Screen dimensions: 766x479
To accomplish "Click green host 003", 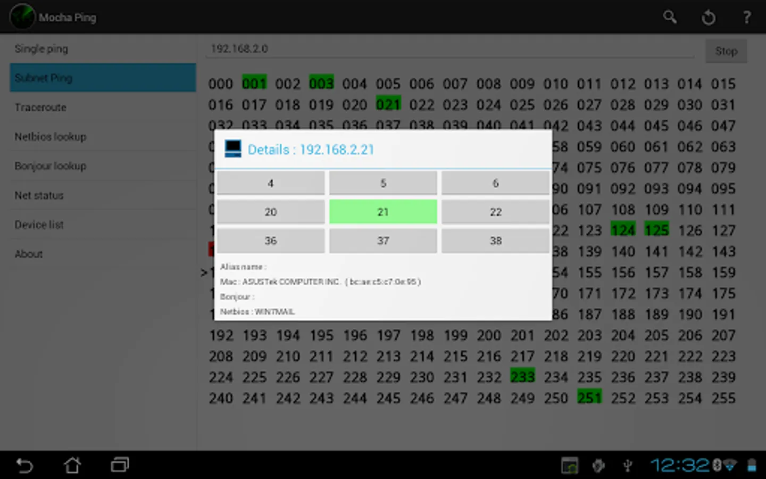I will tap(321, 83).
